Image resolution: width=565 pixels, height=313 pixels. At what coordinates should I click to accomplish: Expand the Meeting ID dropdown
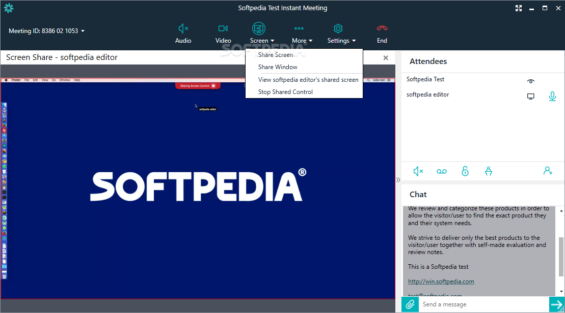[x=83, y=31]
